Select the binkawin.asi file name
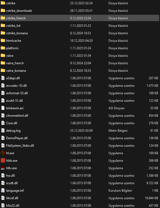 click(15, 108)
